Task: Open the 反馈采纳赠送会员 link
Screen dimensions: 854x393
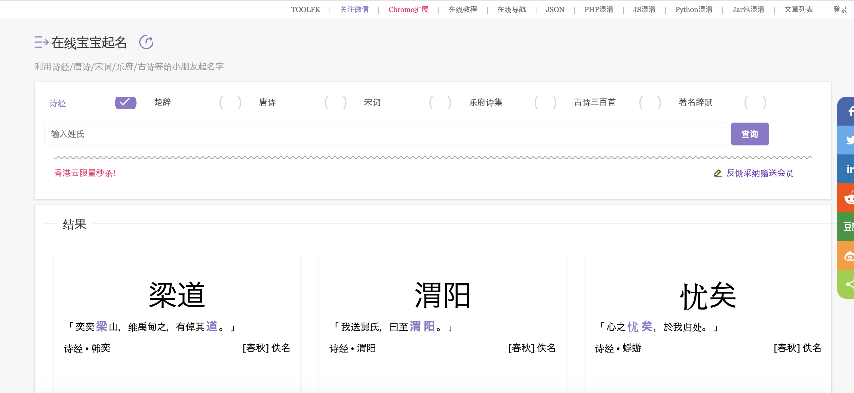Action: click(759, 173)
